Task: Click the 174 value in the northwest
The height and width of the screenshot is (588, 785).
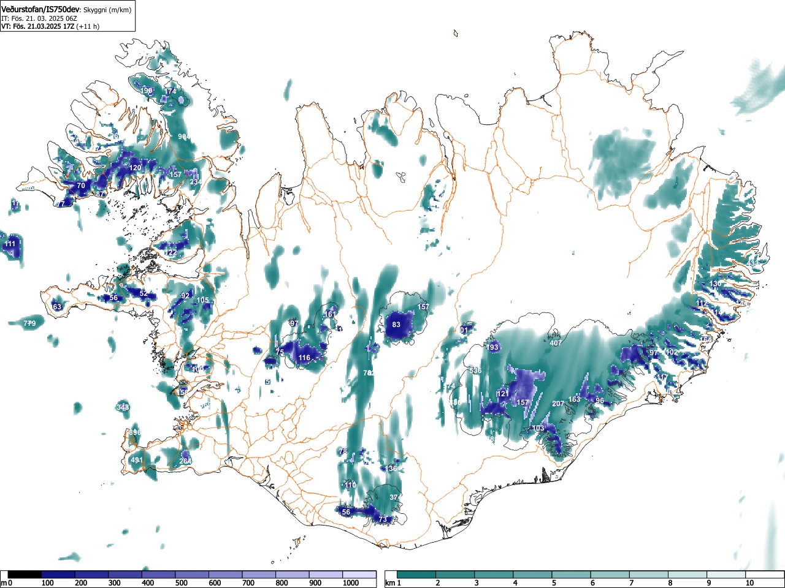Action: 170,91
